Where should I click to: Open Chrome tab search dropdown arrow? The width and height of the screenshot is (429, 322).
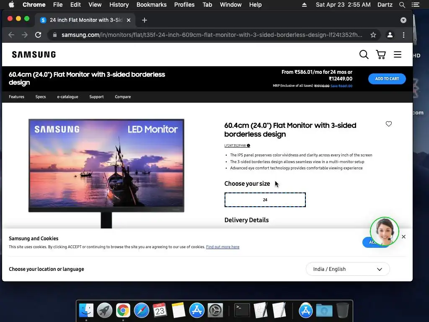(403, 20)
